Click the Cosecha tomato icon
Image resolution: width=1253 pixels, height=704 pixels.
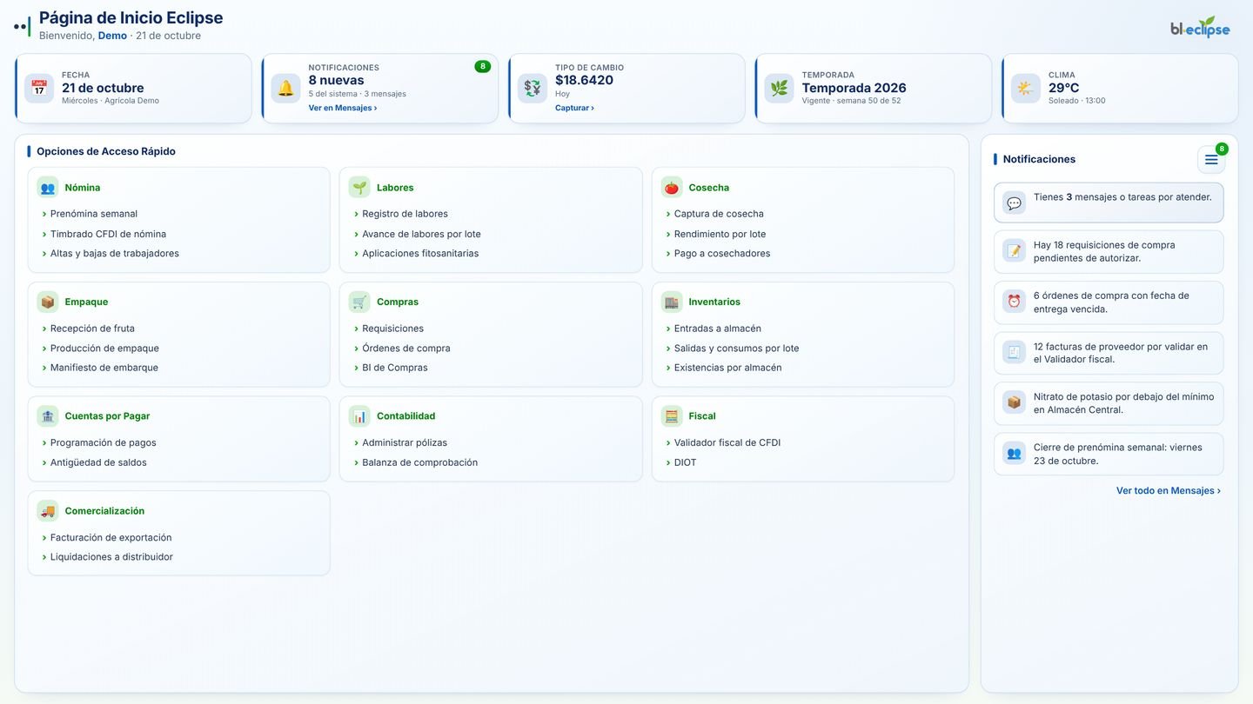click(672, 188)
